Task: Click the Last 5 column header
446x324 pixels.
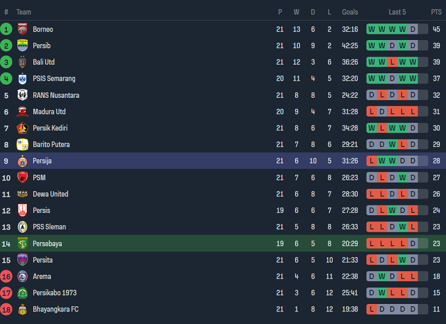Action: tap(397, 12)
